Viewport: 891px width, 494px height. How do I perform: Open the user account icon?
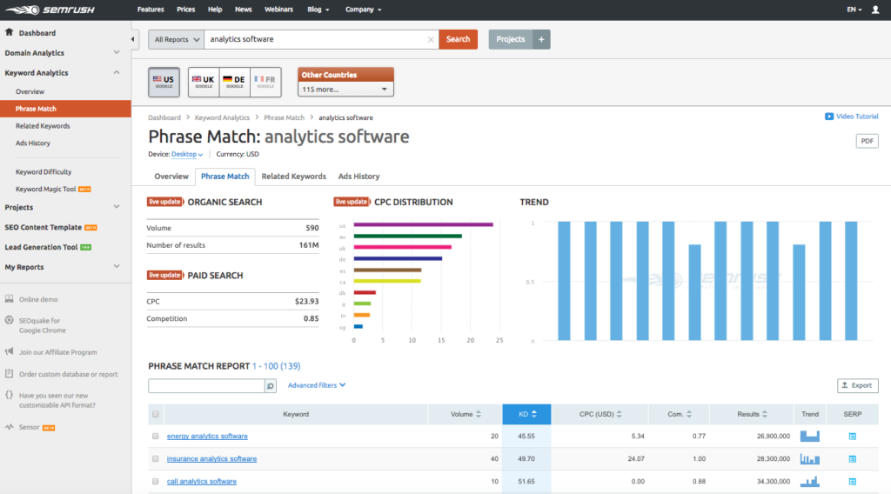875,10
